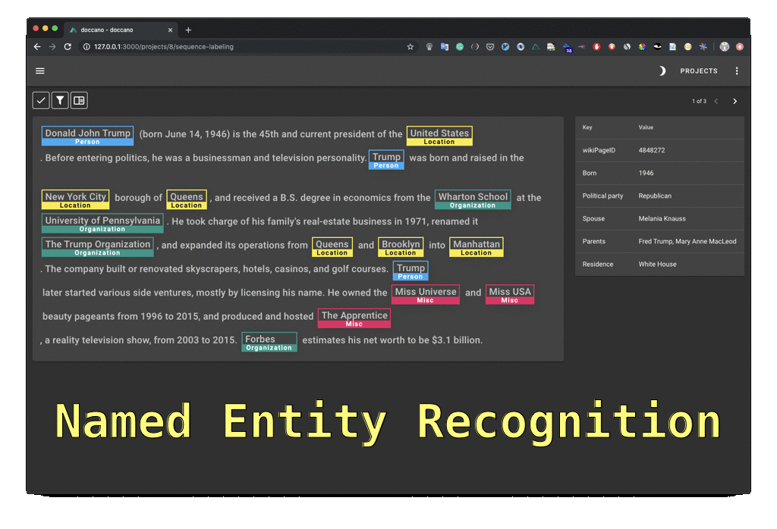777x529 pixels.
Task: Click the extension icon showing badge 38
Action: [x=568, y=46]
